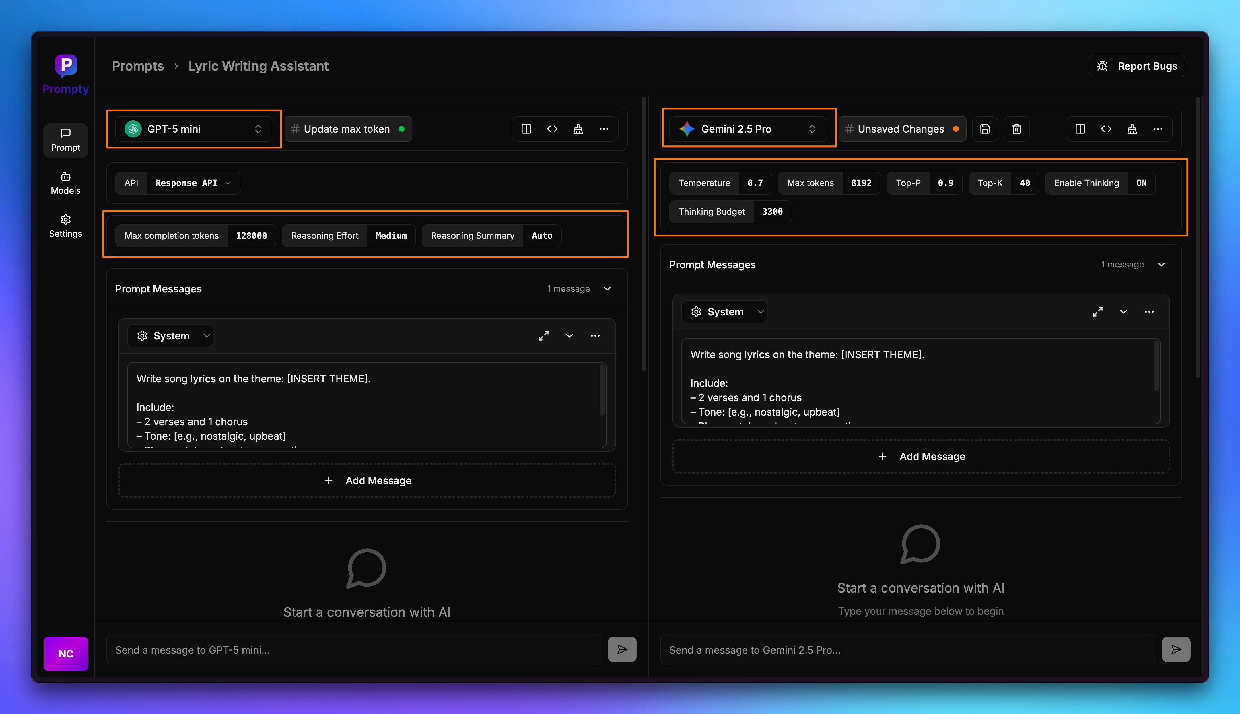
Task: Toggle the Reasoning Summary Auto setting
Action: click(x=542, y=236)
